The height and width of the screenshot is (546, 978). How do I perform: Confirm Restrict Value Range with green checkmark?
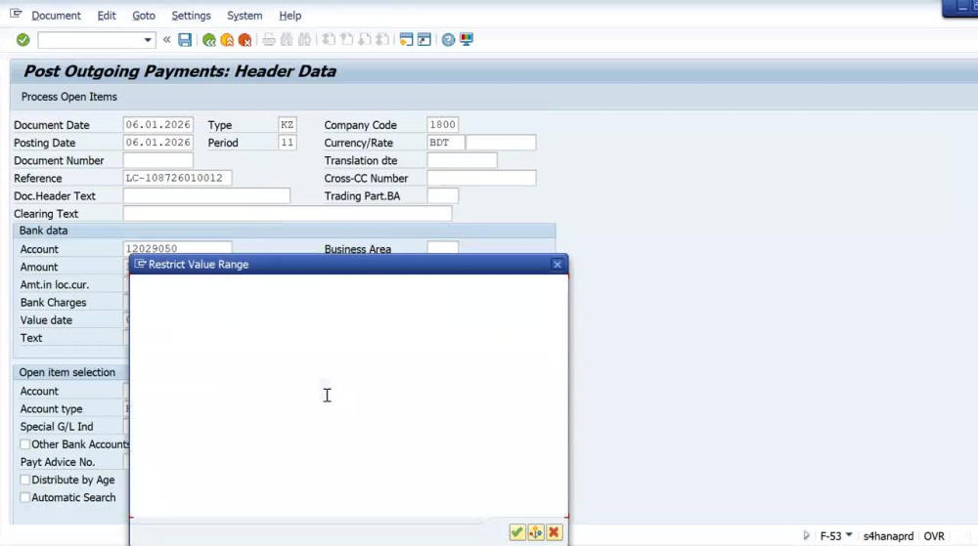click(x=517, y=532)
